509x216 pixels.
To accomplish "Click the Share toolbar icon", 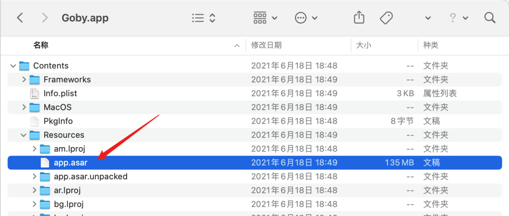I will coord(359,17).
